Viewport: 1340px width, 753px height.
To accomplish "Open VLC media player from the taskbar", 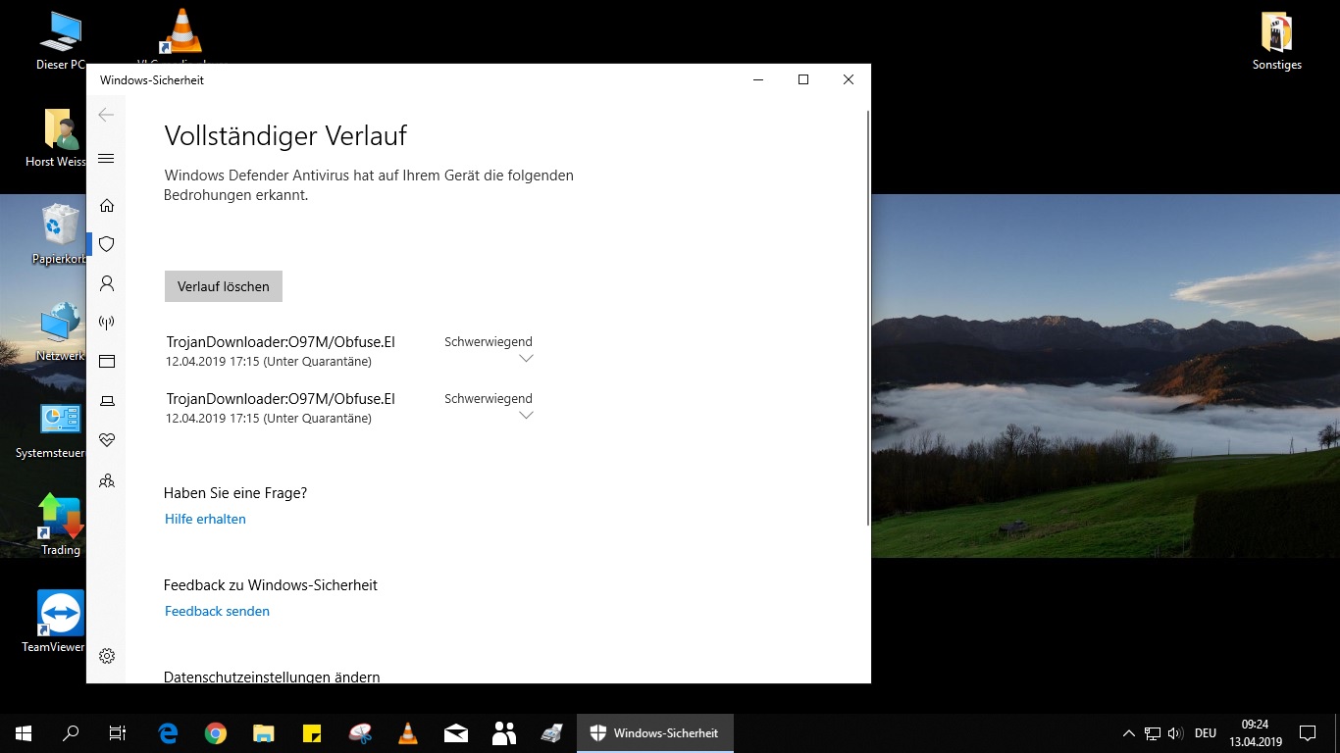I will click(x=408, y=732).
